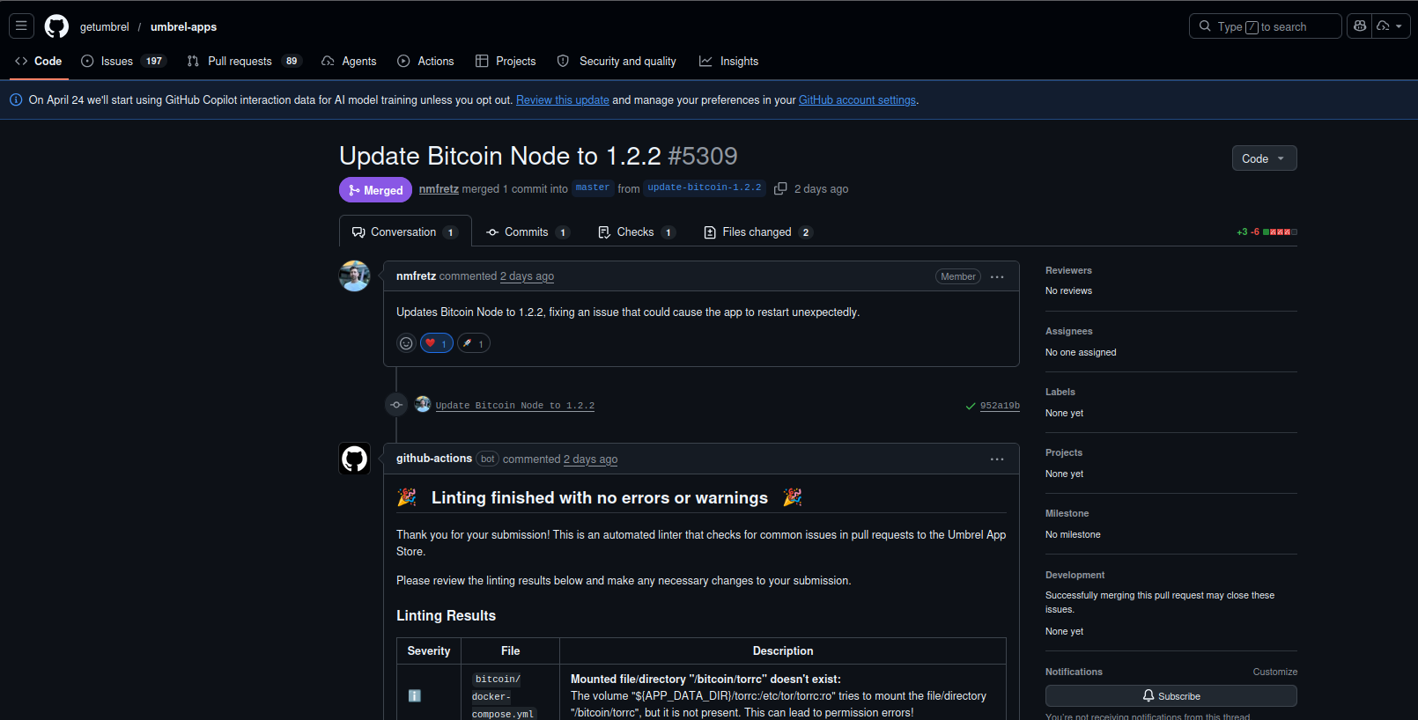The height and width of the screenshot is (720, 1418).
Task: Toggle the heart reaction on comment
Action: click(437, 343)
